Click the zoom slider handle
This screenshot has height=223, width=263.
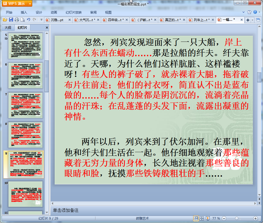(237, 218)
